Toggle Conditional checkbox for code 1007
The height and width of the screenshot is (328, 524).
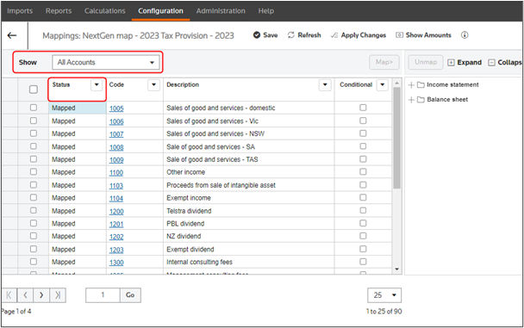click(x=363, y=133)
